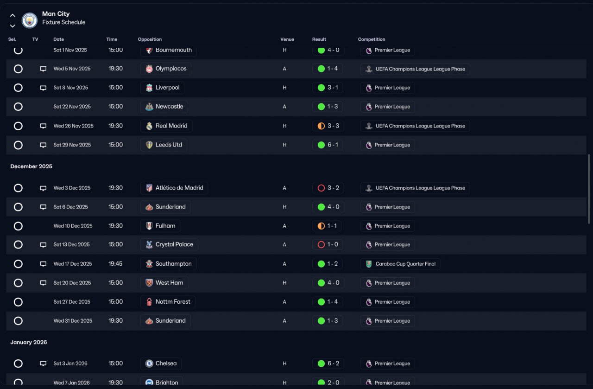The height and width of the screenshot is (389, 593).
Task: Collapse the December 2025 section header
Action: [x=32, y=166]
